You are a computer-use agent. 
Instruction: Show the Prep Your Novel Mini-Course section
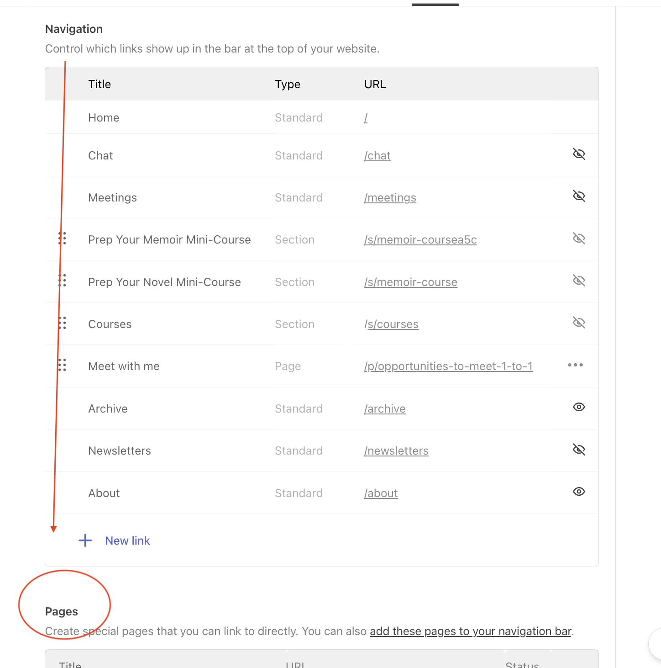coord(579,281)
